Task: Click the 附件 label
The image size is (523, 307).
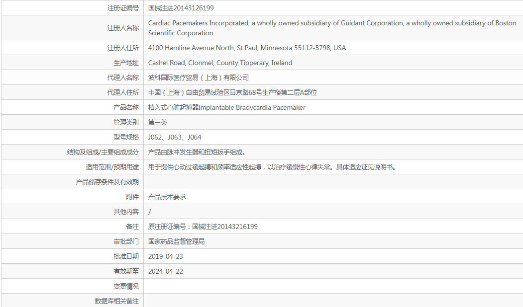Action: pyautogui.click(x=132, y=197)
